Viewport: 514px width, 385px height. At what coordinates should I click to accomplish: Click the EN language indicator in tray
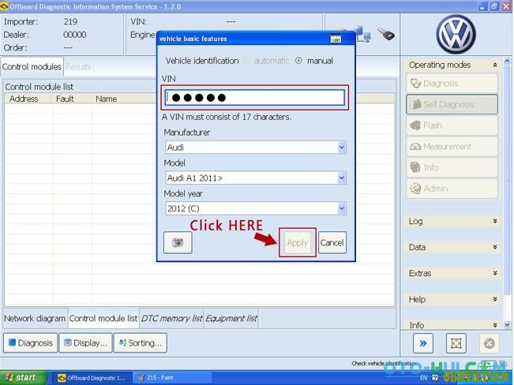423,378
